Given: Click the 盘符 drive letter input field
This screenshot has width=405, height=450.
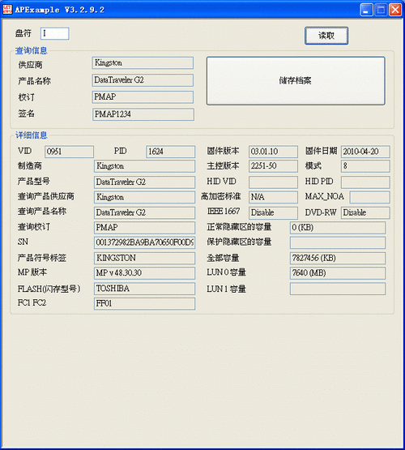Looking at the screenshot, I should (x=55, y=33).
